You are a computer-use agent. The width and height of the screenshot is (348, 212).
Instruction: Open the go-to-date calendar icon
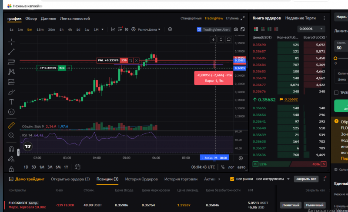(x=77, y=167)
